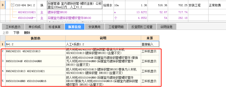The height and width of the screenshot is (90, 226).
Task: Open the 标准换算 tab
Action: pos(54,27)
